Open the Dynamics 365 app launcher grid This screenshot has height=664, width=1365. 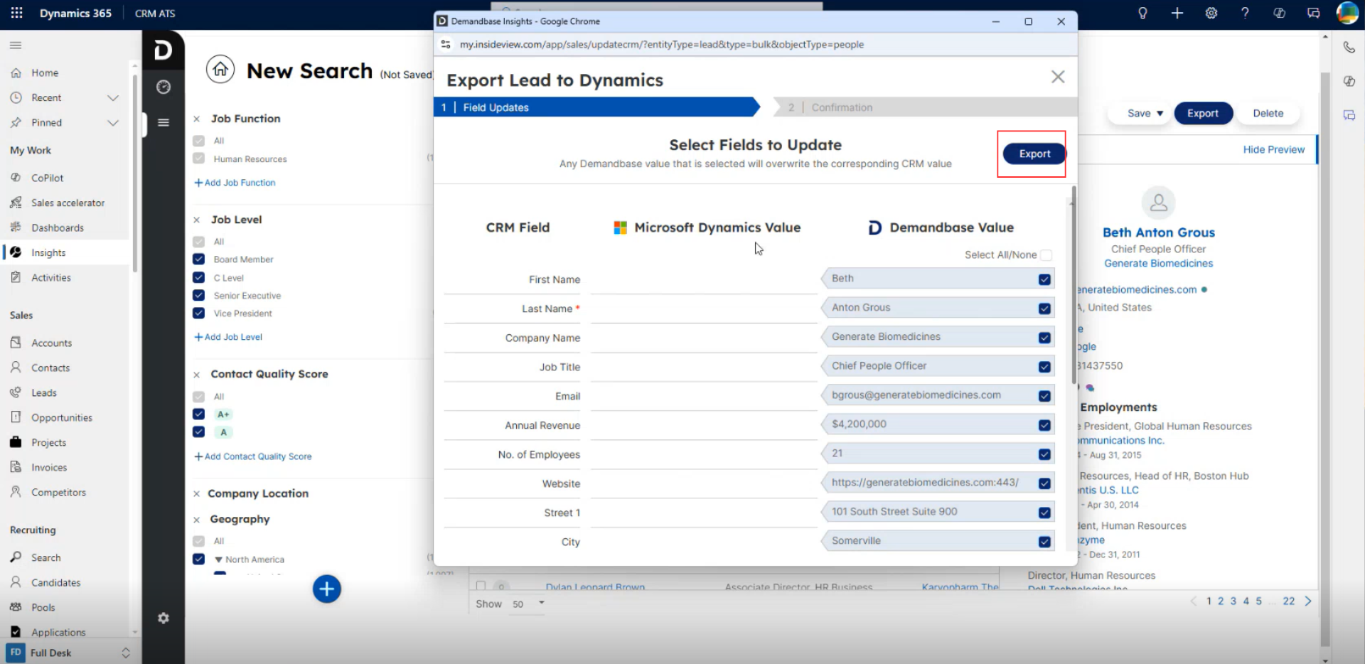pos(16,13)
